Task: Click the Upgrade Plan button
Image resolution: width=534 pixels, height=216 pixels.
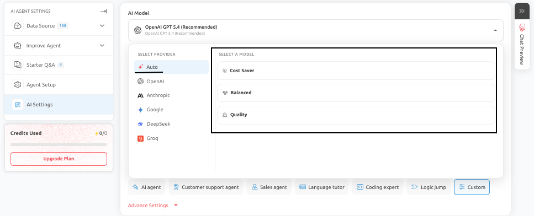Action: 59,159
